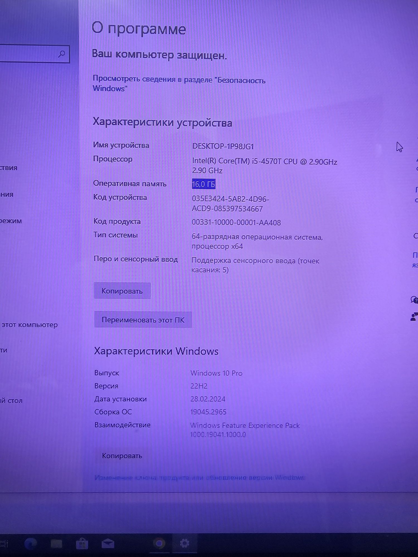This screenshot has width=418, height=557.
Task: Launch Microsoft Store from the taskbar
Action: [82, 544]
